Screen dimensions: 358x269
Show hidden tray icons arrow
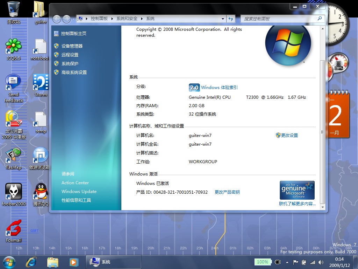[x=287, y=262]
